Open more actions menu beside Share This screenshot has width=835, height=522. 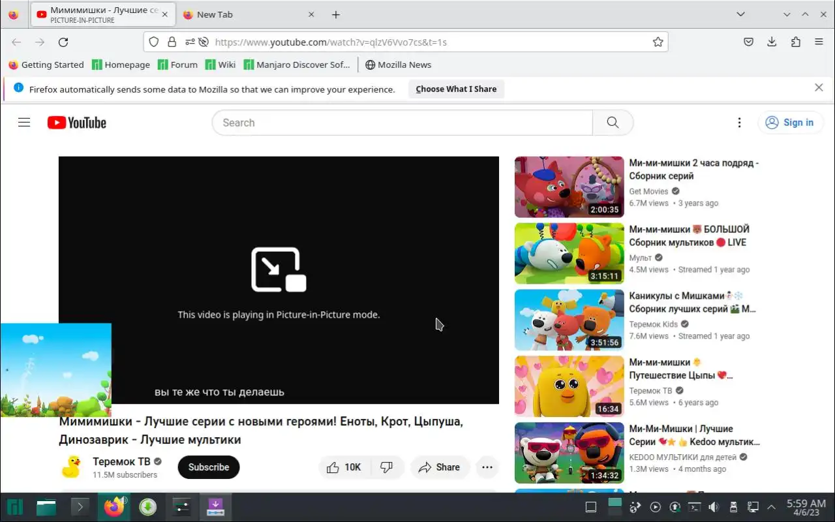(487, 467)
